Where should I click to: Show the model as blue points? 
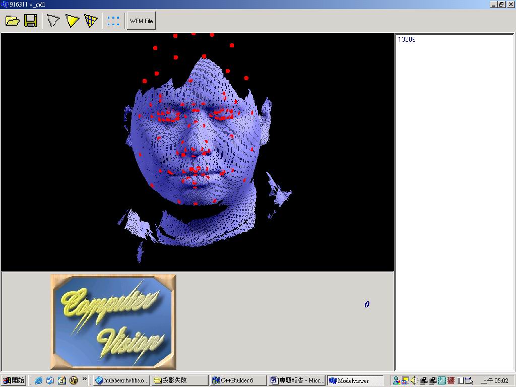pyautogui.click(x=113, y=21)
